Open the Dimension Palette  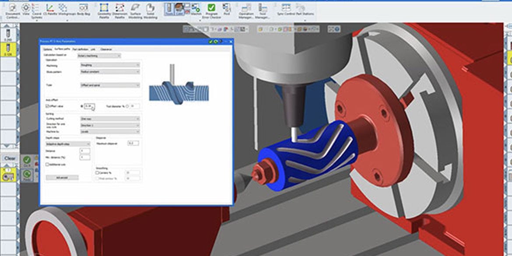click(x=120, y=11)
